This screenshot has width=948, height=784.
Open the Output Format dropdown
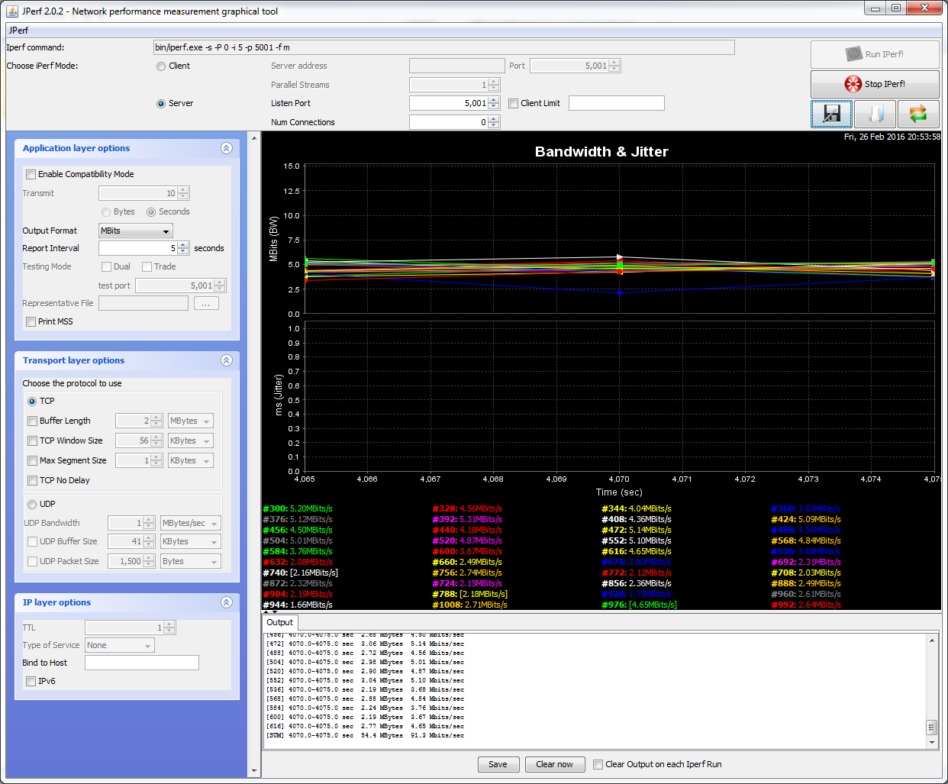click(x=136, y=231)
